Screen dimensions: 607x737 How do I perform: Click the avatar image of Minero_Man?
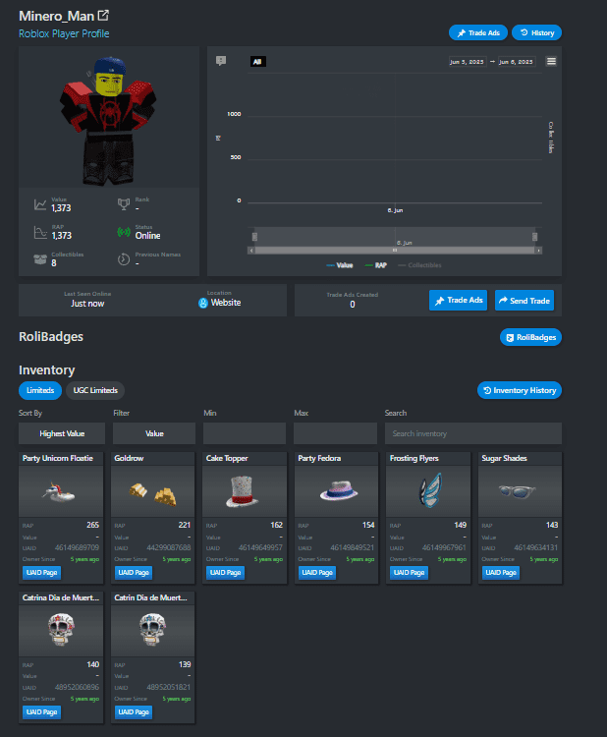tap(108, 120)
